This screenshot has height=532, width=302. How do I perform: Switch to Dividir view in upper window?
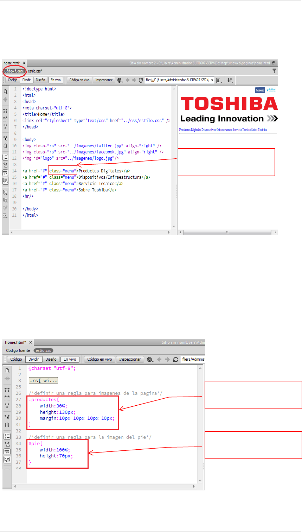[x=27, y=80]
